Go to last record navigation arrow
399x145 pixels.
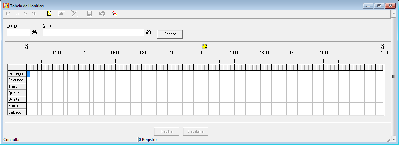pyautogui.click(x=33, y=14)
